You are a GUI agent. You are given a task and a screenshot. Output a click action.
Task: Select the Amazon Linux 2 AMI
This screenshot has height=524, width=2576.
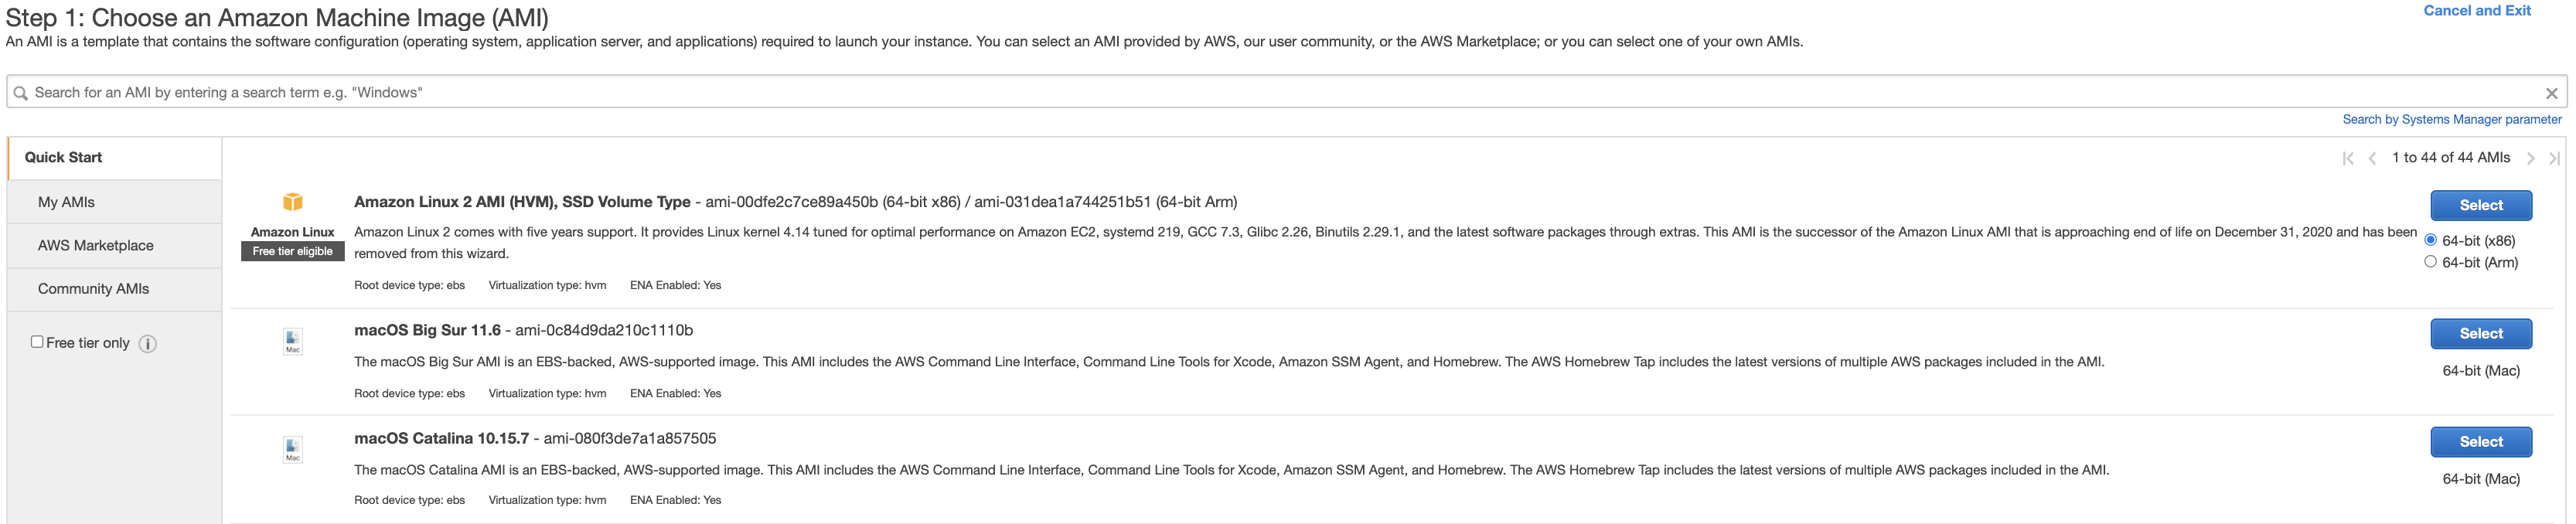[x=2480, y=205]
